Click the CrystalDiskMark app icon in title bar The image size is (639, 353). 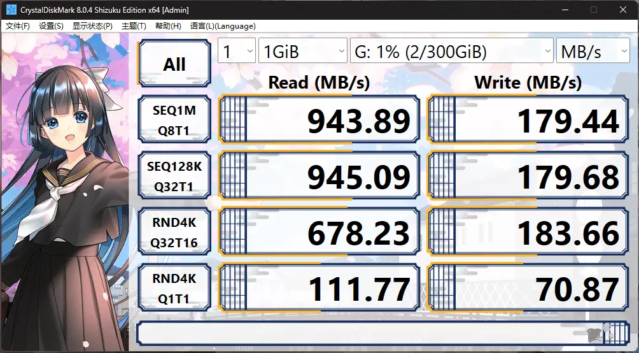(11, 10)
